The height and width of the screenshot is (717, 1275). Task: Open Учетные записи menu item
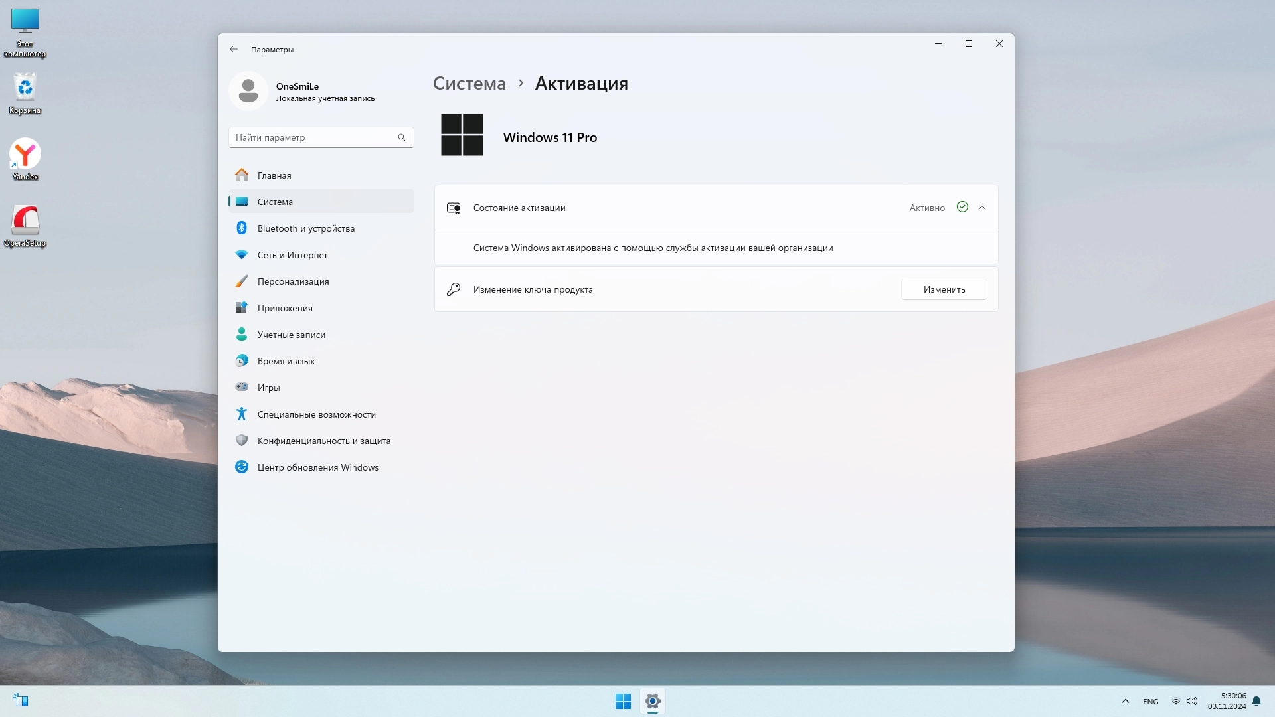291,335
